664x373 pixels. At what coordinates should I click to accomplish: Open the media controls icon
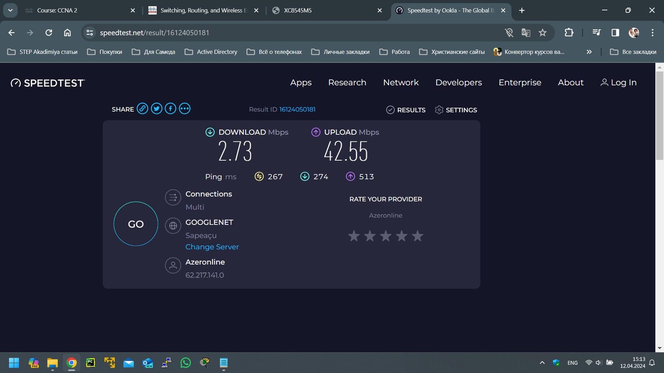click(597, 33)
